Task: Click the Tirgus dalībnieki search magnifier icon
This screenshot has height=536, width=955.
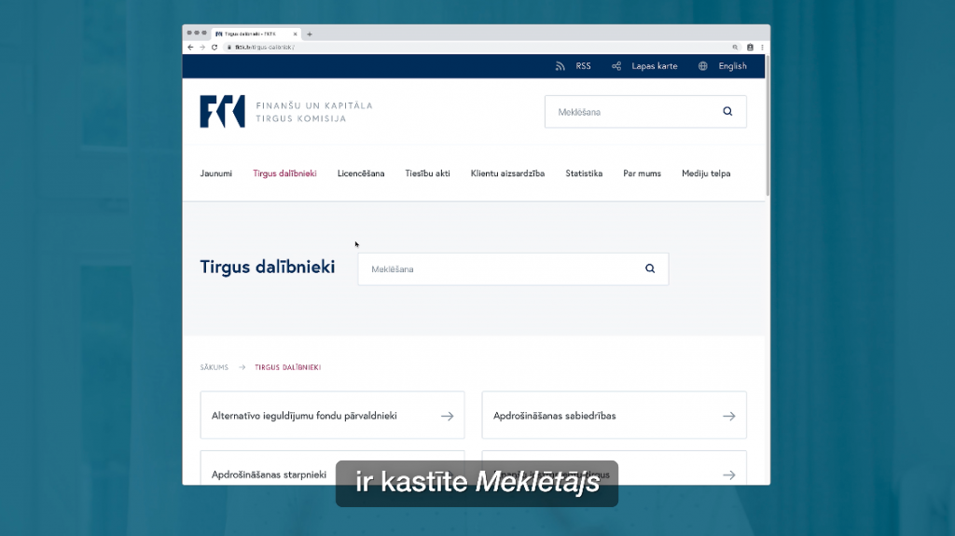Action: 650,268
